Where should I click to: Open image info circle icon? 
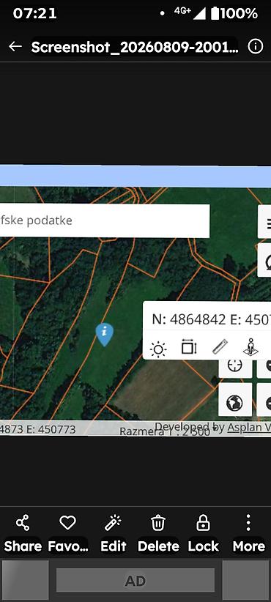pos(256,47)
